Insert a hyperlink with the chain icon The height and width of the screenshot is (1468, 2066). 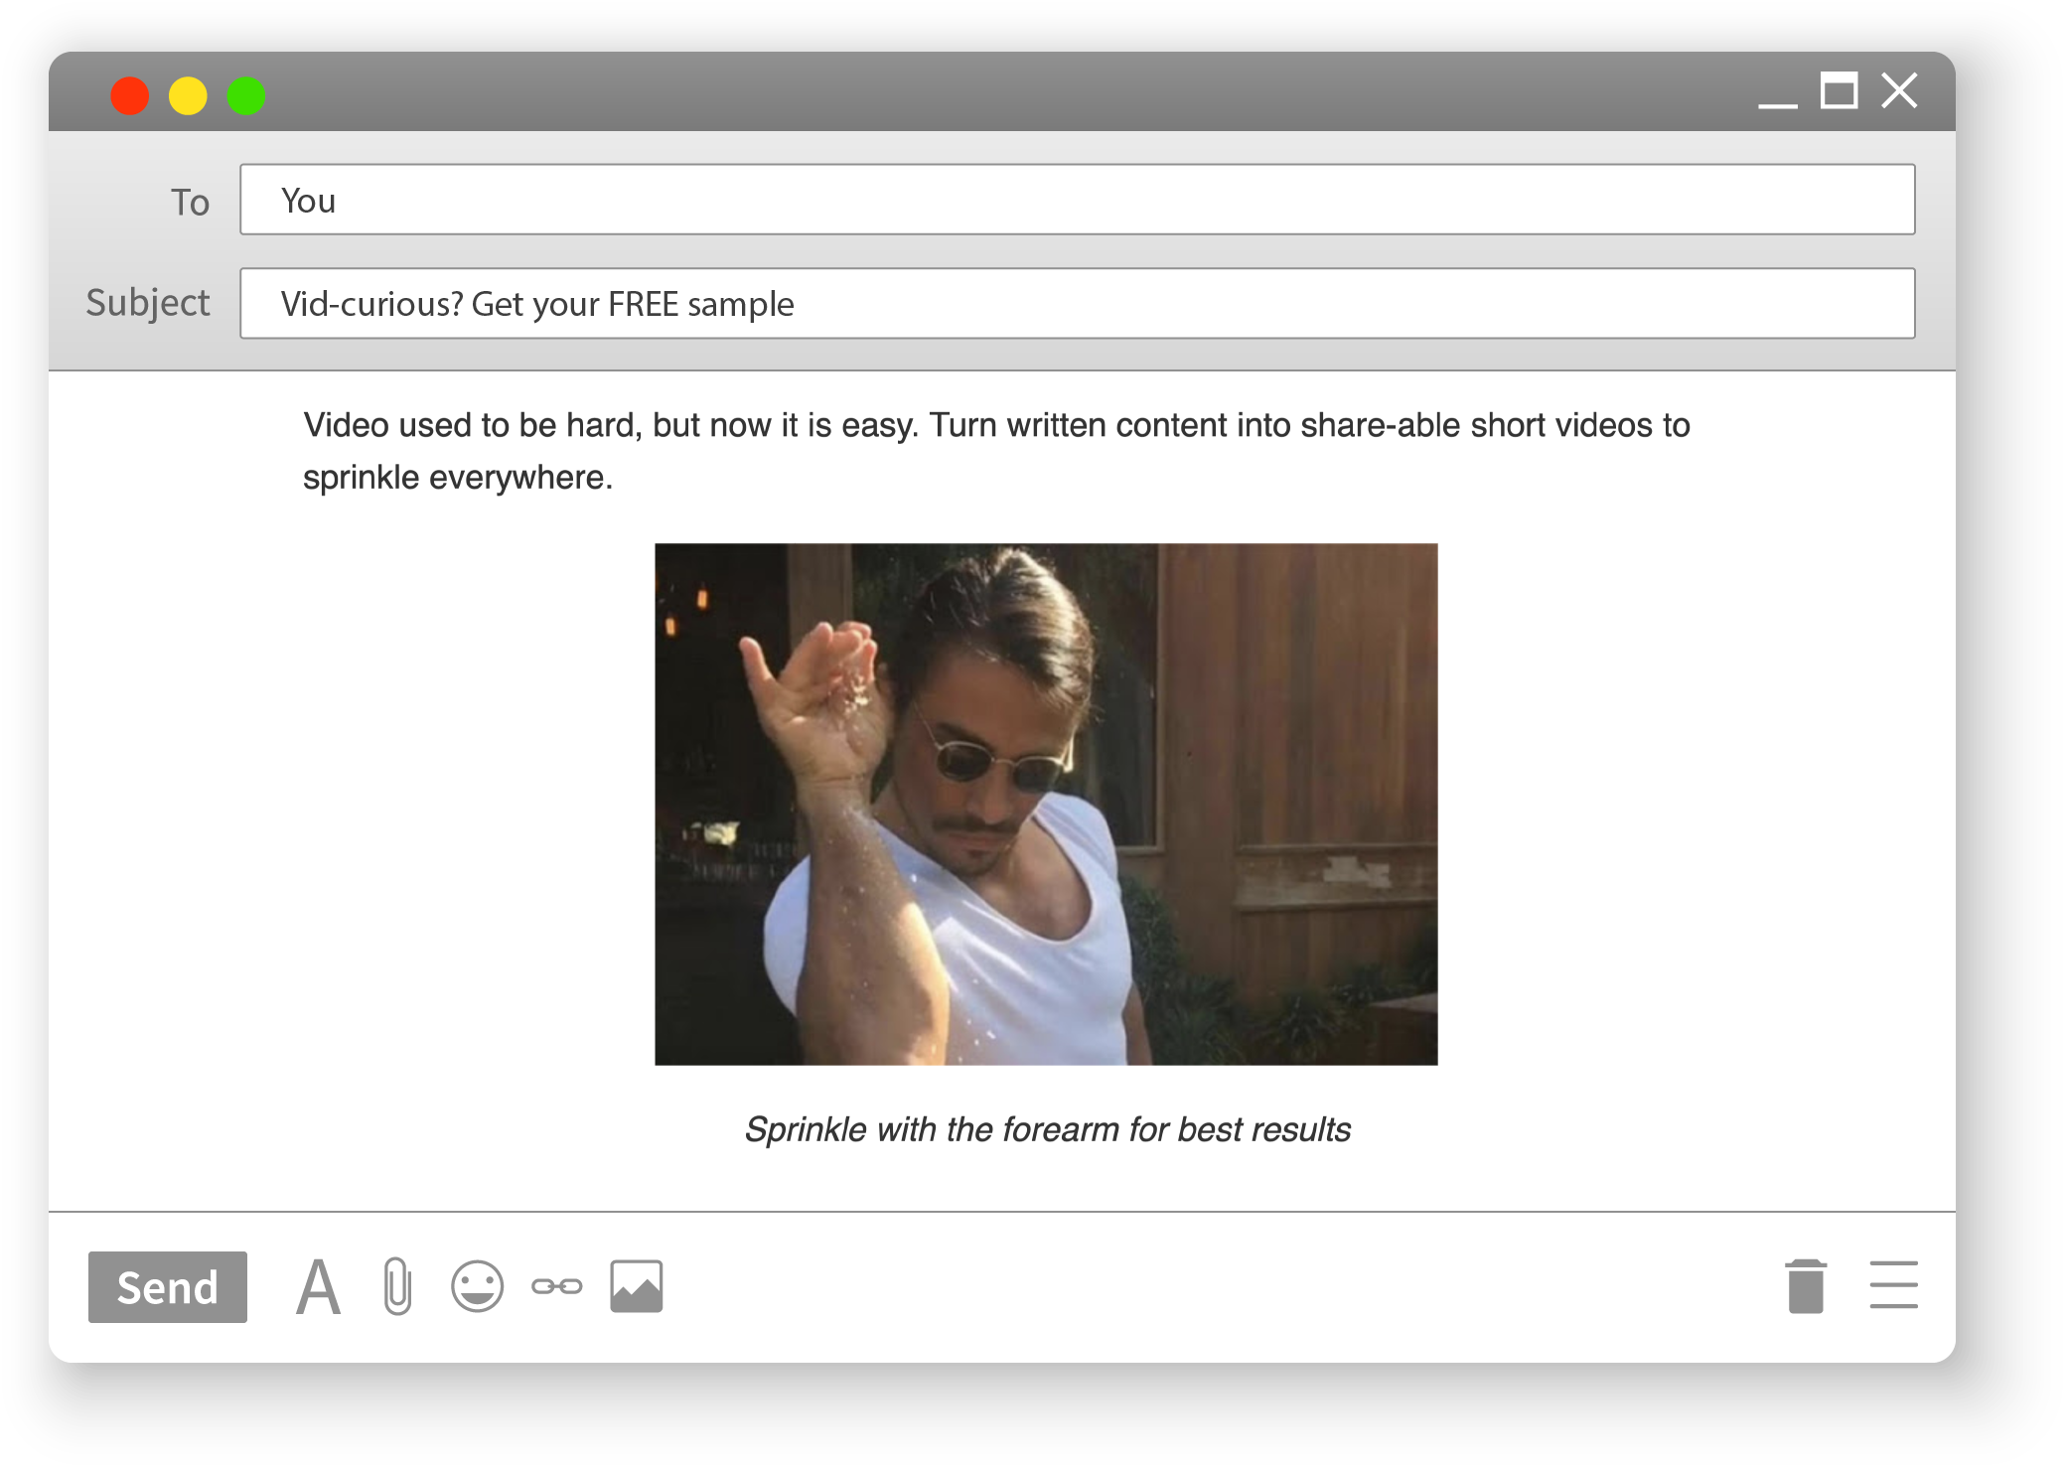(x=556, y=1287)
